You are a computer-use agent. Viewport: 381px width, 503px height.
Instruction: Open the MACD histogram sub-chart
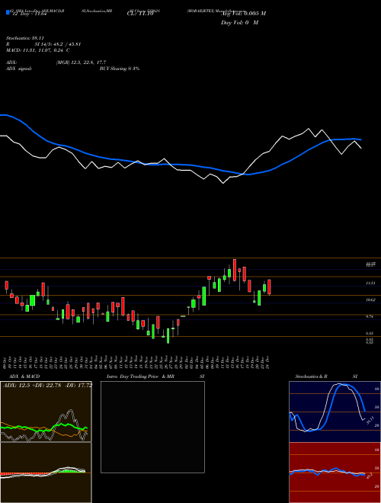(46, 473)
